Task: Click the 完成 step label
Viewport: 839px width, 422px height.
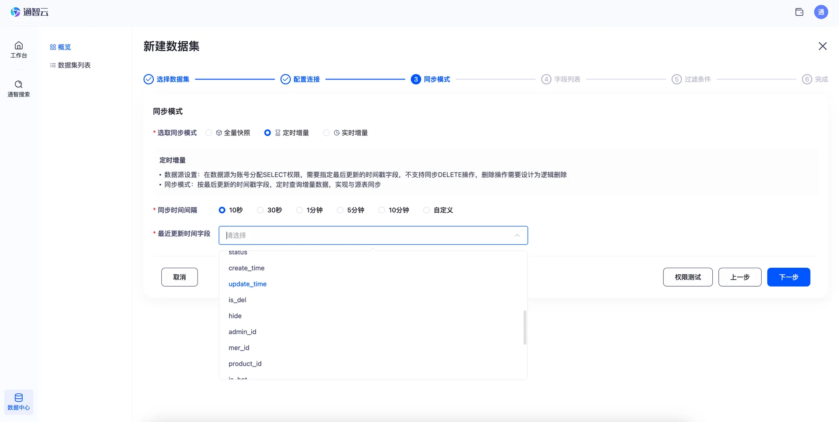Action: coord(822,79)
